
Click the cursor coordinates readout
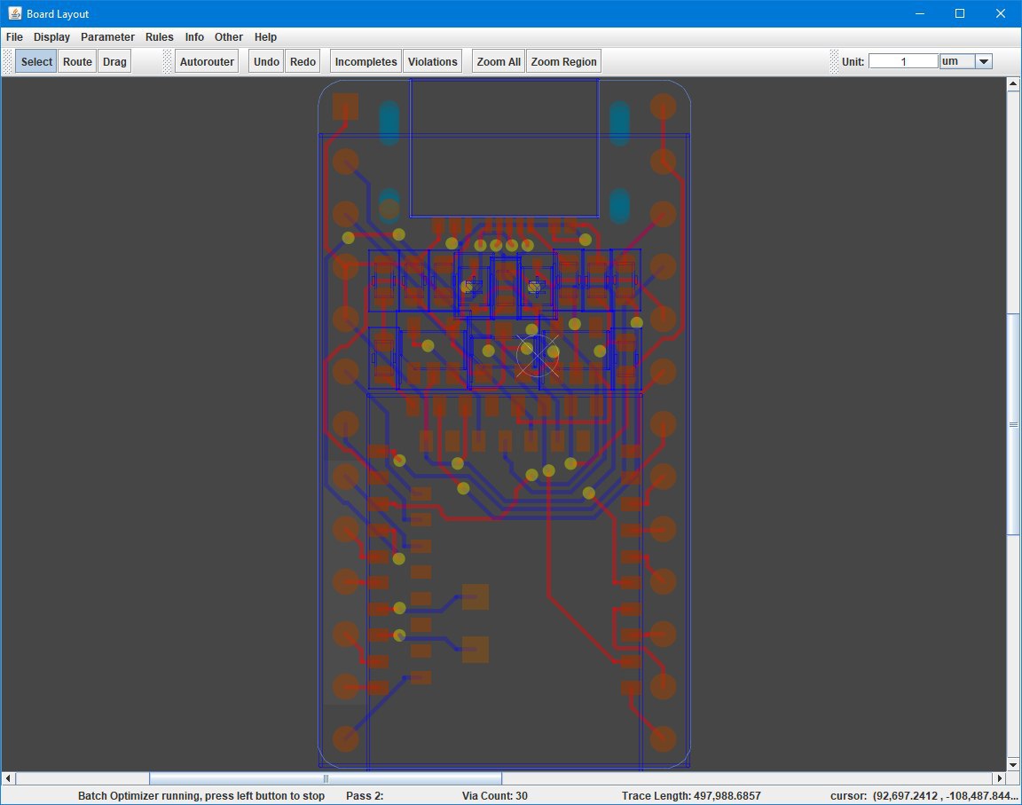[924, 796]
